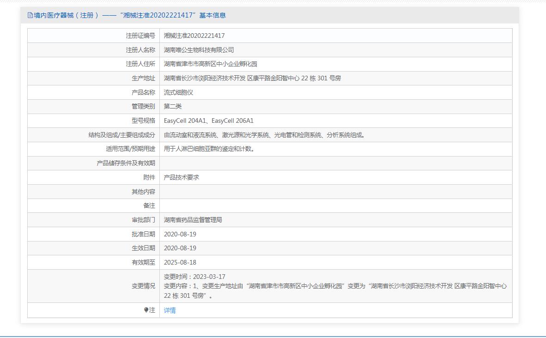Select the 变更内容 change description text

coord(335,290)
